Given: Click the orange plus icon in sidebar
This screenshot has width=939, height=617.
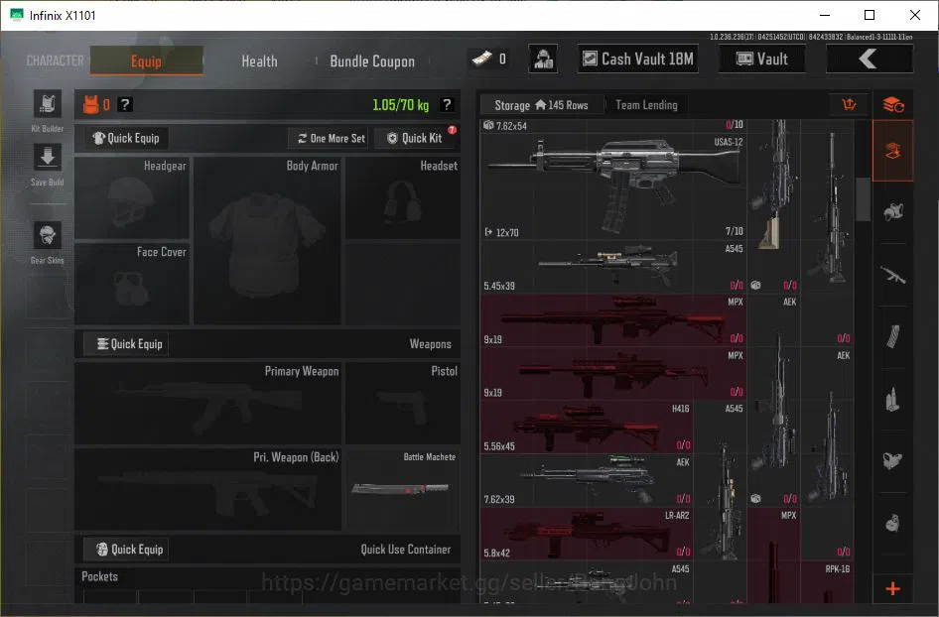Looking at the screenshot, I should pos(893,589).
